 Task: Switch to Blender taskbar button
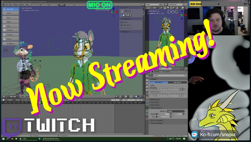point(51,139)
